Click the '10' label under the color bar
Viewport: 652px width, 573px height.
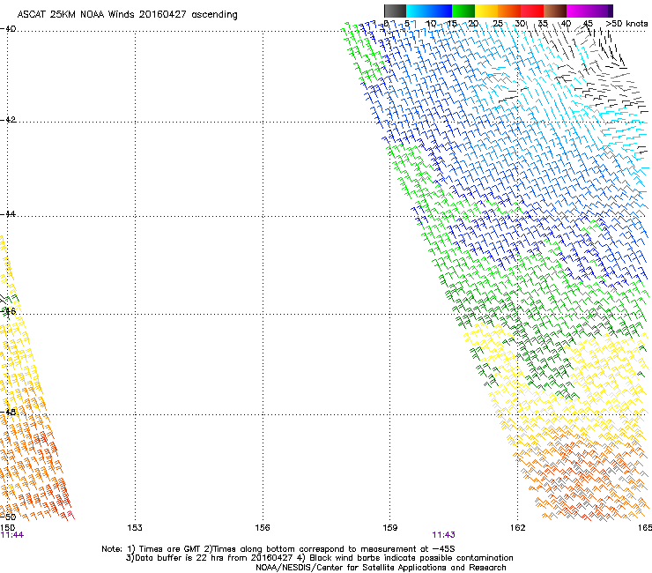click(x=431, y=24)
